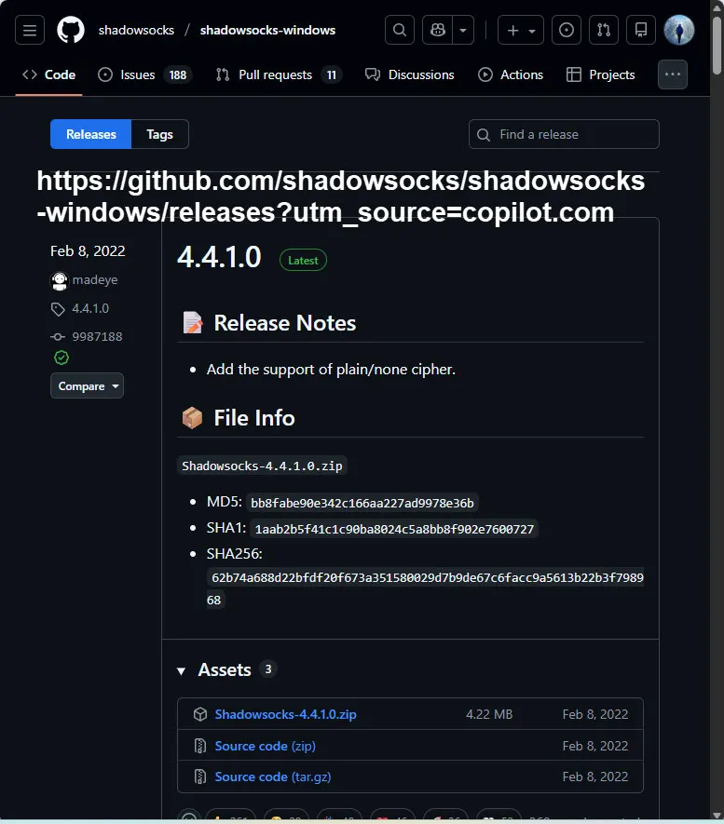Click the File Info heading
Viewport: 724px width, 824px height.
pos(254,418)
